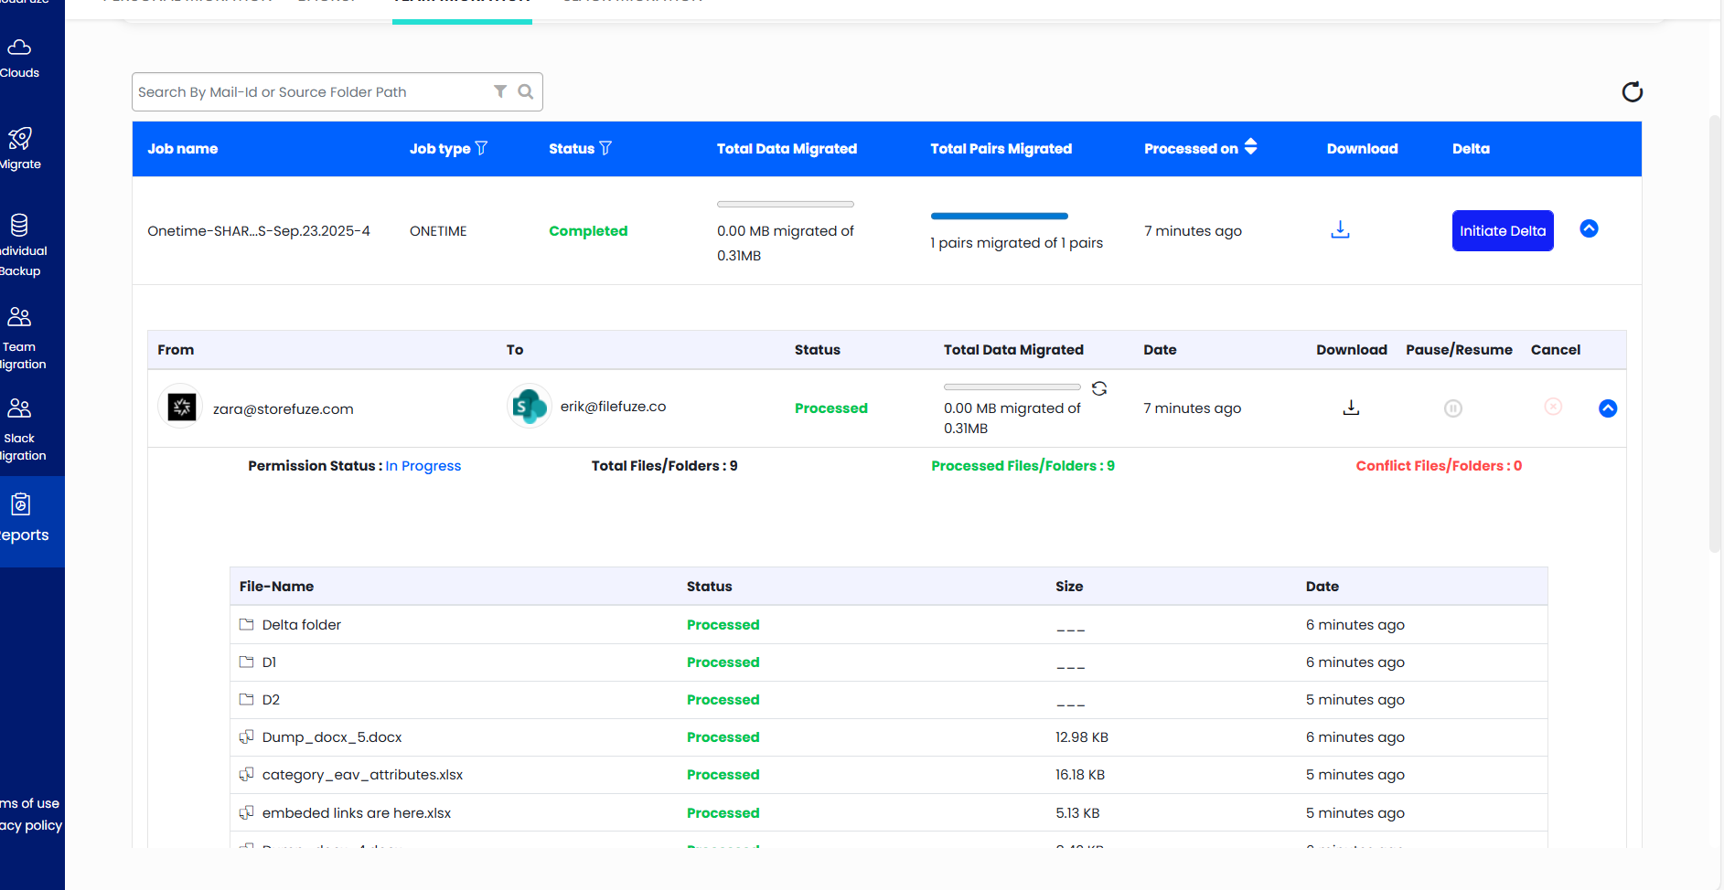Click Conflict Files/Folders : 0 text
1724x890 pixels.
(1440, 465)
